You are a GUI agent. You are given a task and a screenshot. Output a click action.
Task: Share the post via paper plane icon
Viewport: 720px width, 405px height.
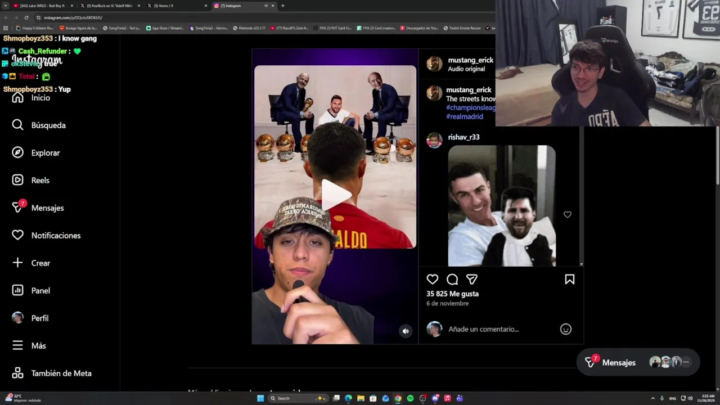pos(472,279)
